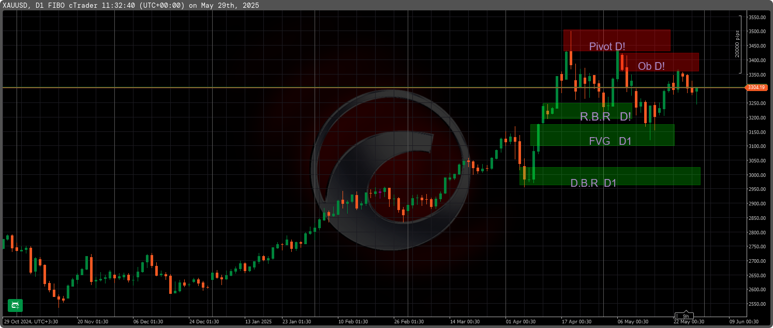The height and width of the screenshot is (328, 773).
Task: Click the 3500.00 price axis label
Action: coord(756,32)
